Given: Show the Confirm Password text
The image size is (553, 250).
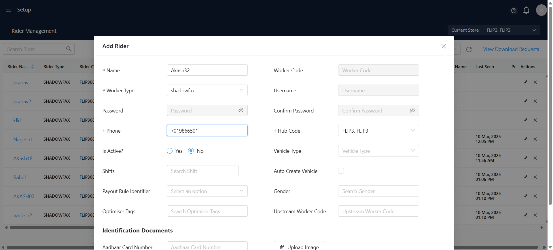Looking at the screenshot, I should click(x=412, y=110).
